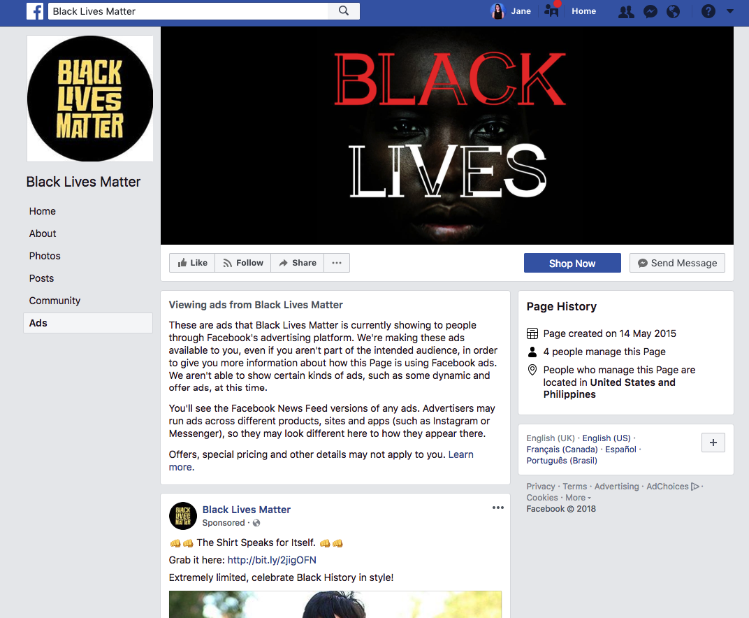The height and width of the screenshot is (618, 749).
Task: Expand the account dropdown arrow
Action: click(x=730, y=11)
